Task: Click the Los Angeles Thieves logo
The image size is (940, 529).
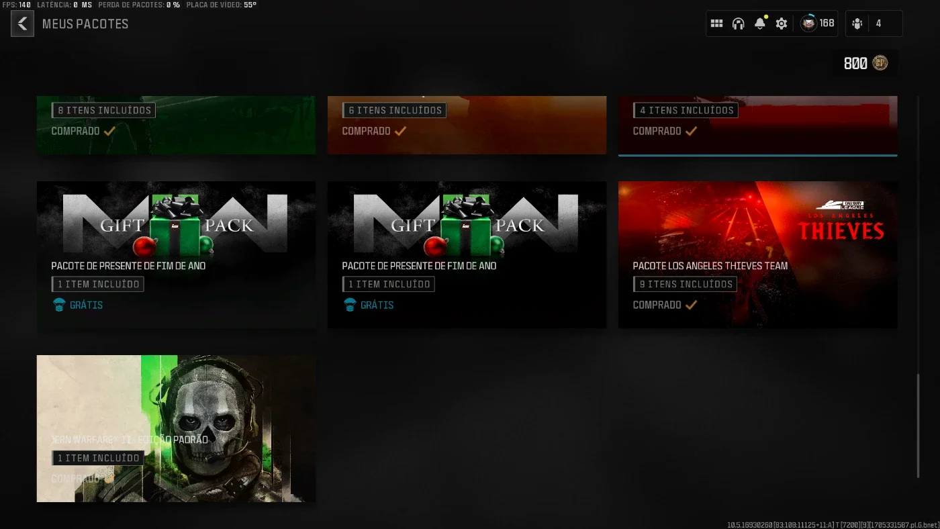Action: (x=841, y=221)
